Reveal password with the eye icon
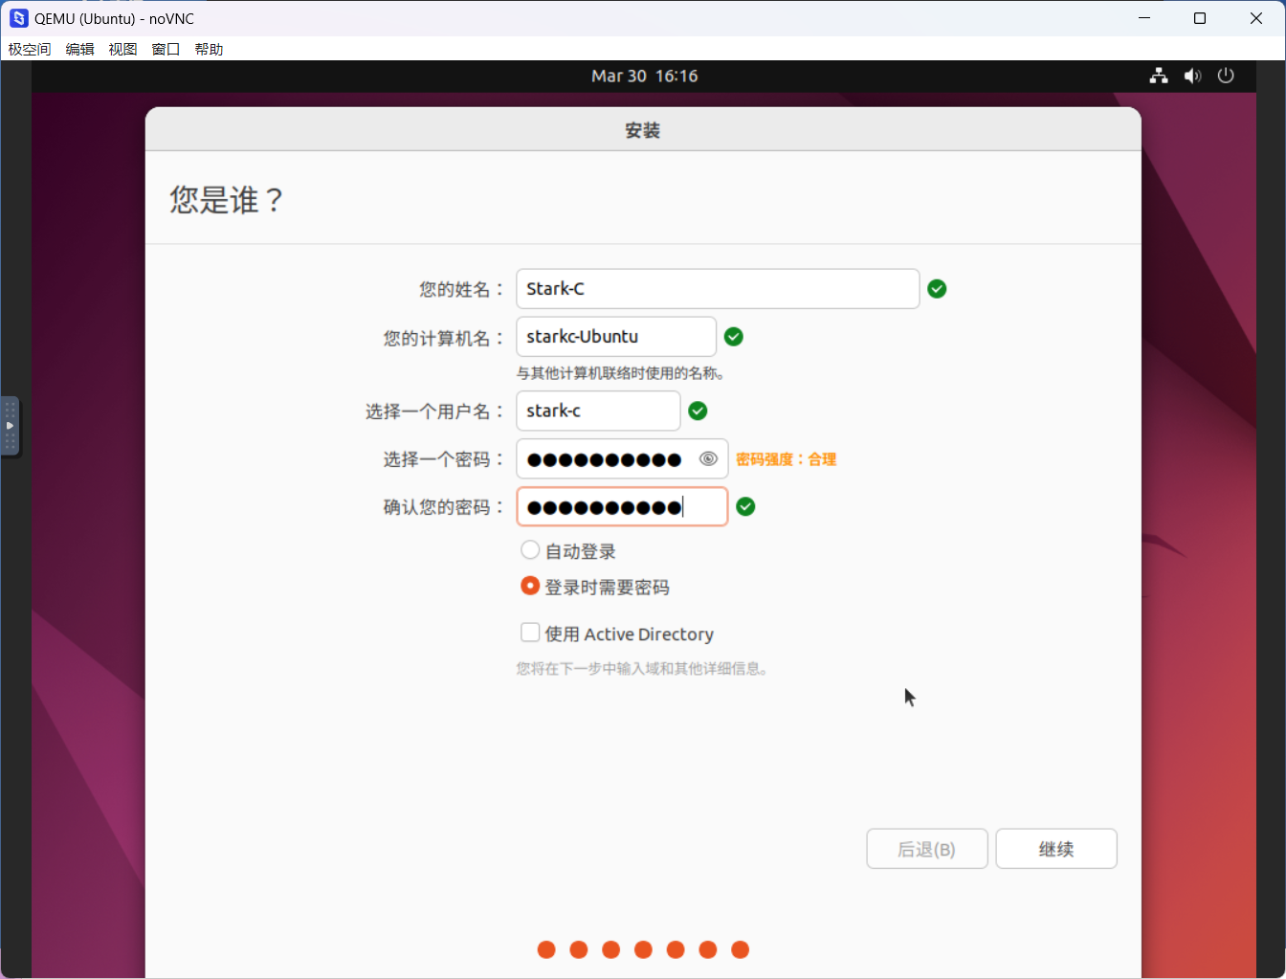The image size is (1286, 979). tap(708, 459)
